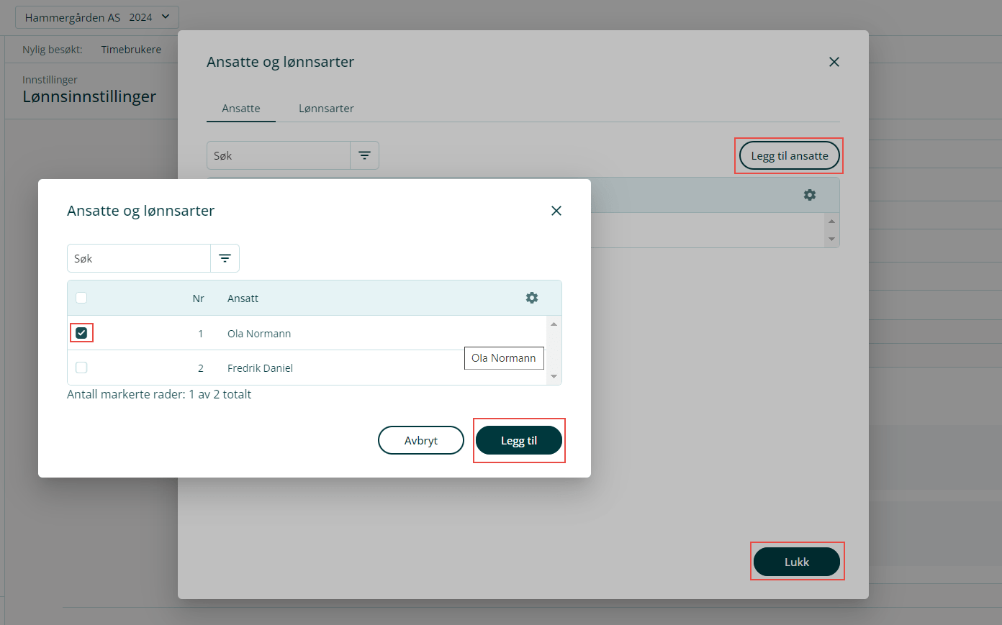Image resolution: width=1002 pixels, height=625 pixels.
Task: Check the Fredrik Daniel checkbox
Action: [x=81, y=368]
